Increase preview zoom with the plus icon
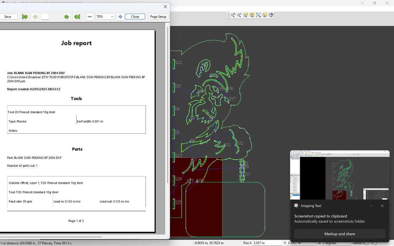The height and width of the screenshot is (246, 394). point(120,17)
